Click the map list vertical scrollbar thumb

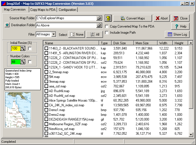(191, 77)
